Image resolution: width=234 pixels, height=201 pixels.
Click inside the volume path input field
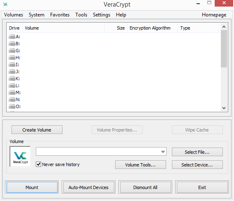(98, 152)
